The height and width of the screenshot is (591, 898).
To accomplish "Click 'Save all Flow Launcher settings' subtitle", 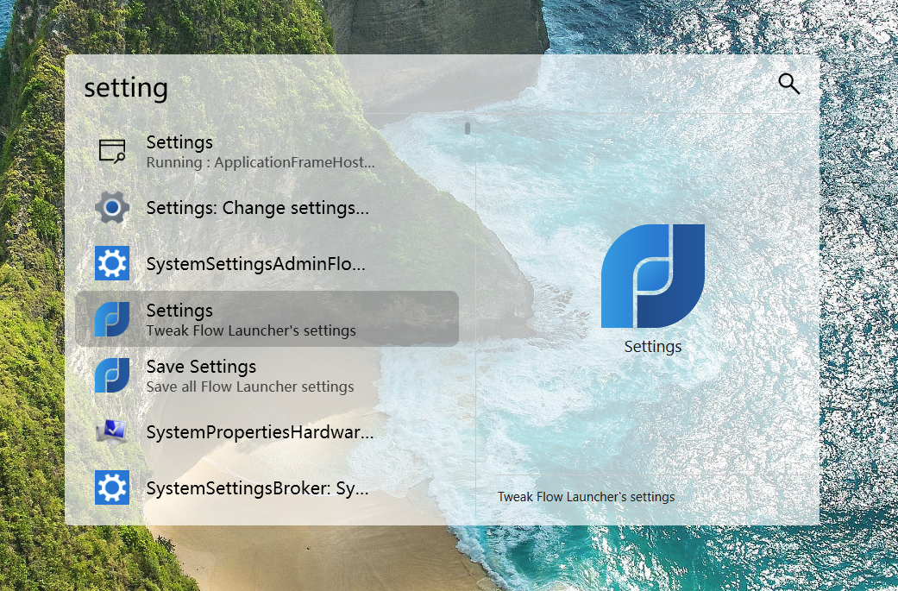I will pyautogui.click(x=249, y=387).
